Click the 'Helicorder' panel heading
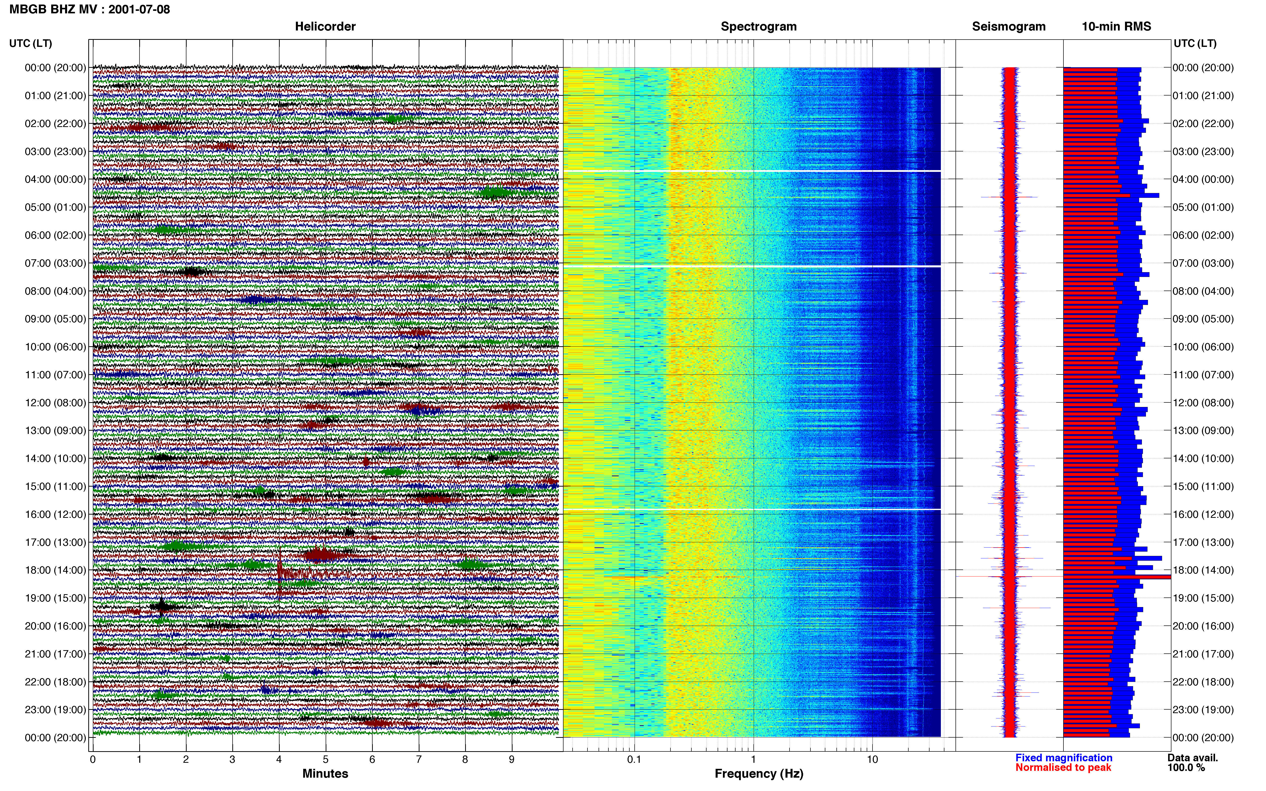Screen dimensions: 1266x791 (x=325, y=27)
